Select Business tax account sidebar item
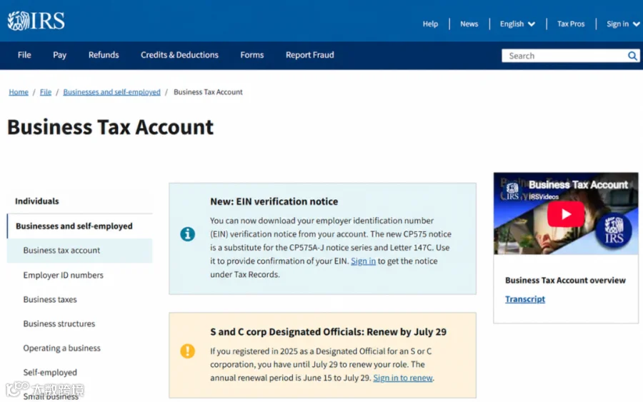The width and height of the screenshot is (643, 402). click(x=79, y=251)
